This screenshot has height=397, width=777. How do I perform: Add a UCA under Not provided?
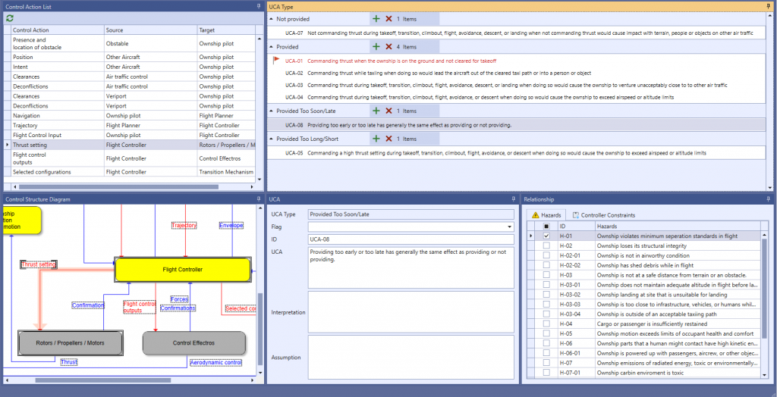[376, 18]
